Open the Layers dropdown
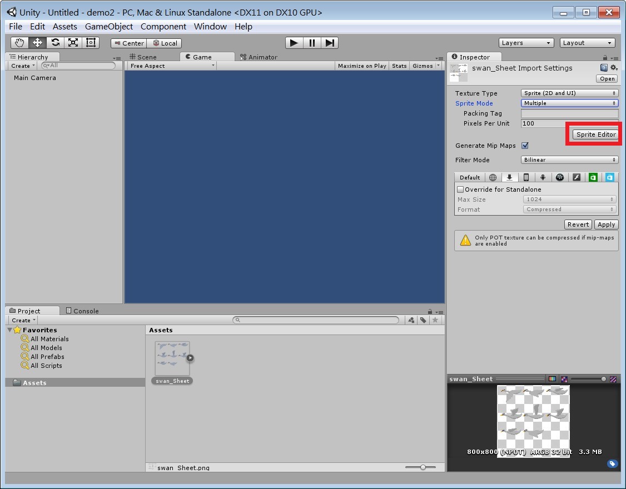 526,43
